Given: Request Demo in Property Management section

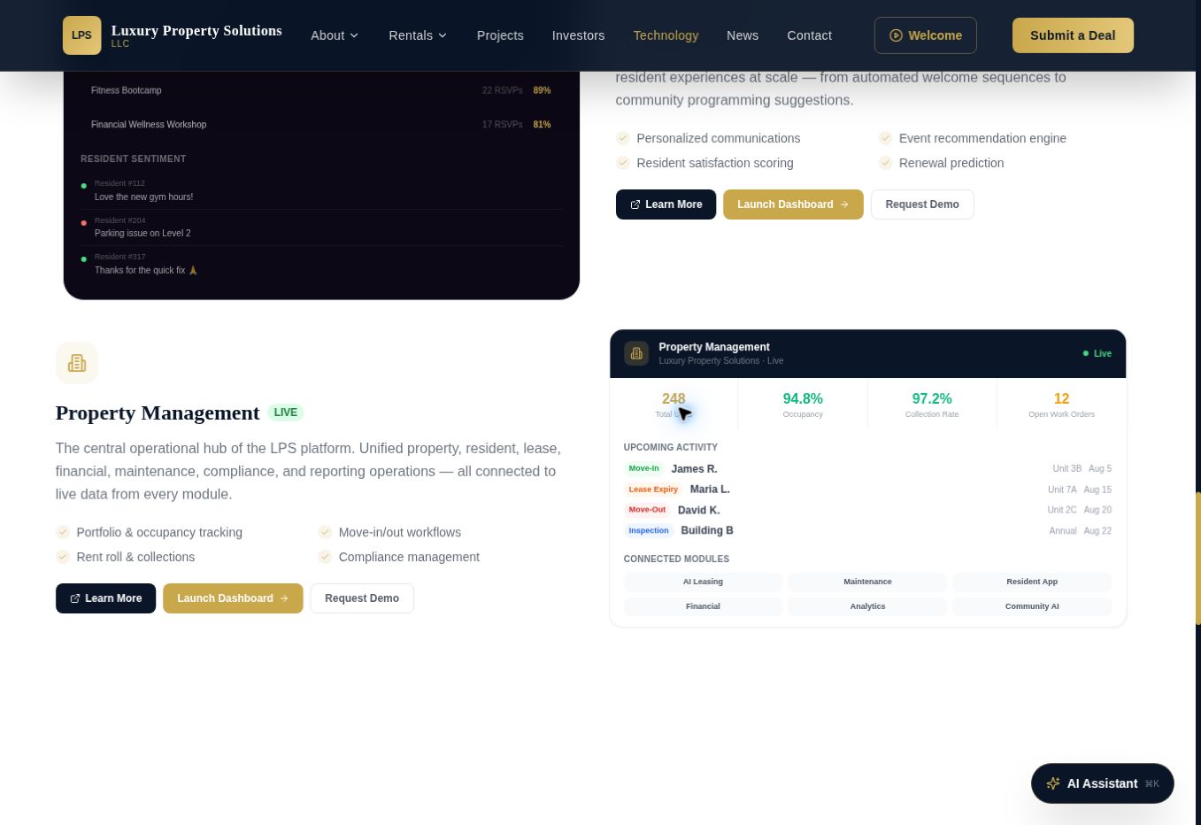Looking at the screenshot, I should click(362, 598).
